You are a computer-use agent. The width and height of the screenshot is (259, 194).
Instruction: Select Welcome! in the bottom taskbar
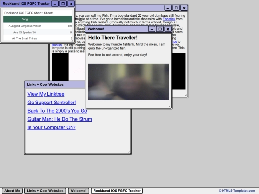[x=79, y=191]
